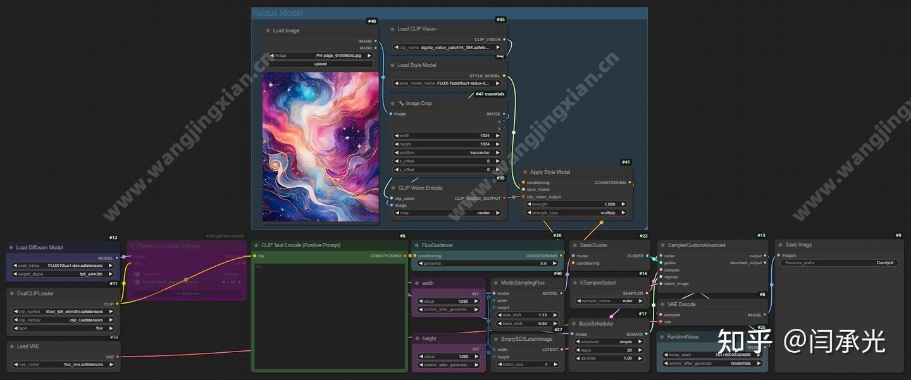
Task: Toggle the 'Toggle All' switch in Power Lora Loader
Action: (138, 274)
